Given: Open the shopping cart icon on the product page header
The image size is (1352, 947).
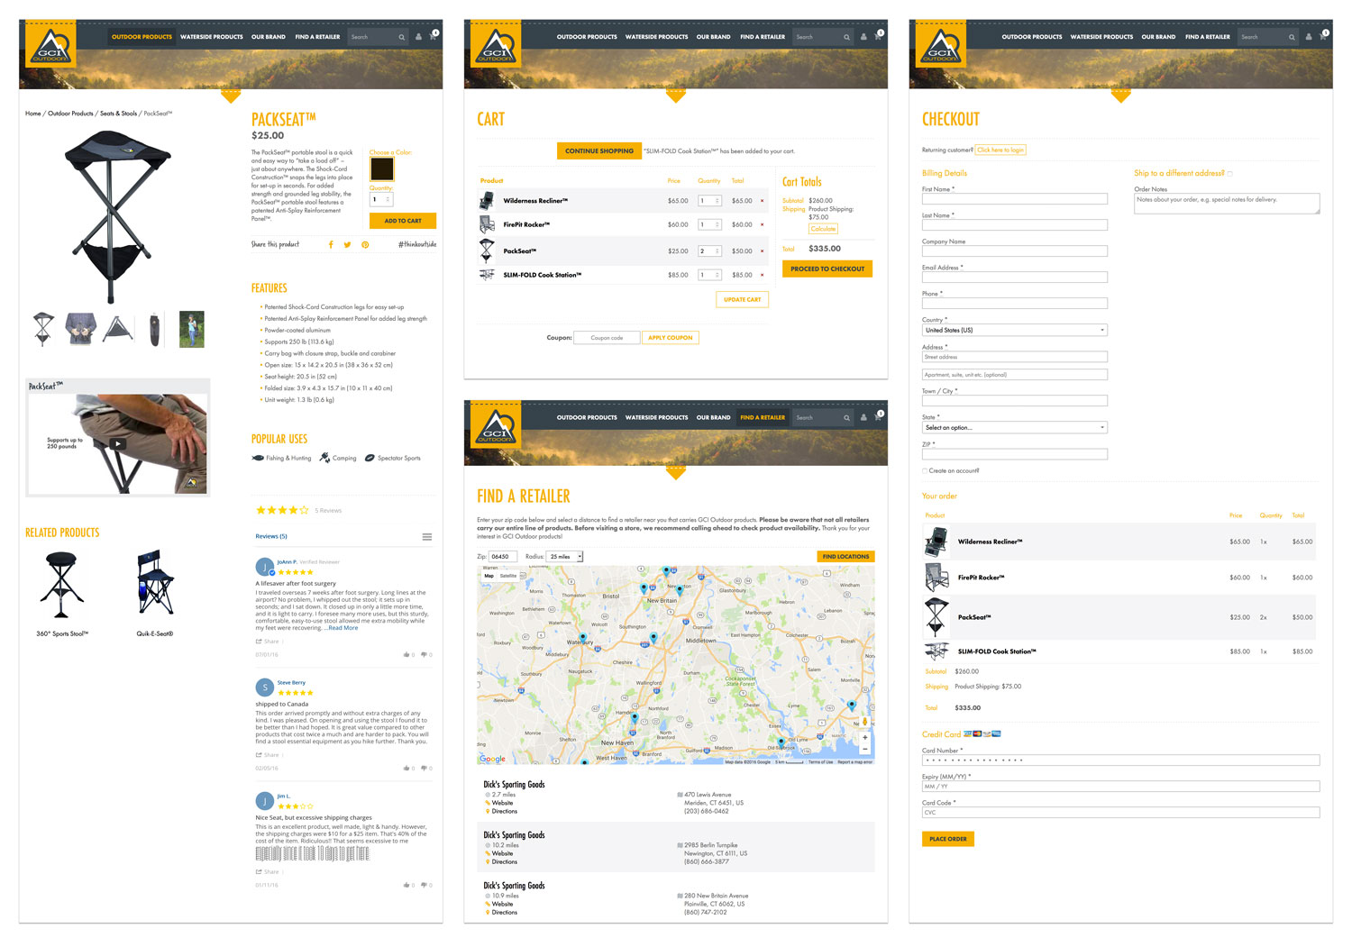Looking at the screenshot, I should click(x=433, y=37).
